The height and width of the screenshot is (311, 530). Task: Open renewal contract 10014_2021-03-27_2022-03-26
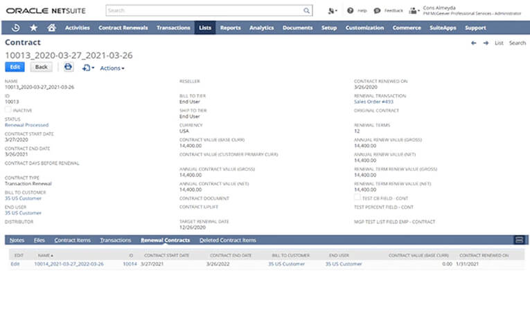coord(69,264)
